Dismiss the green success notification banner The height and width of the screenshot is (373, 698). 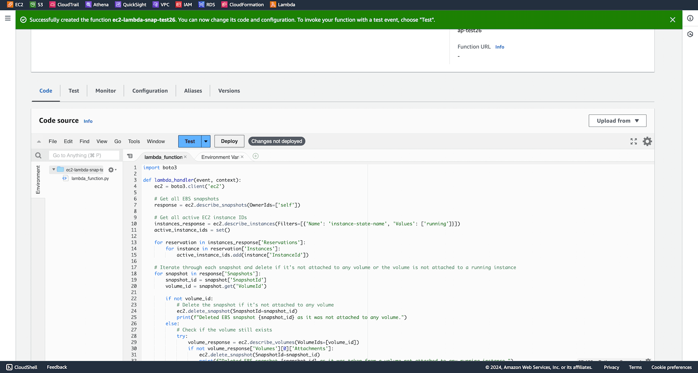(x=673, y=20)
